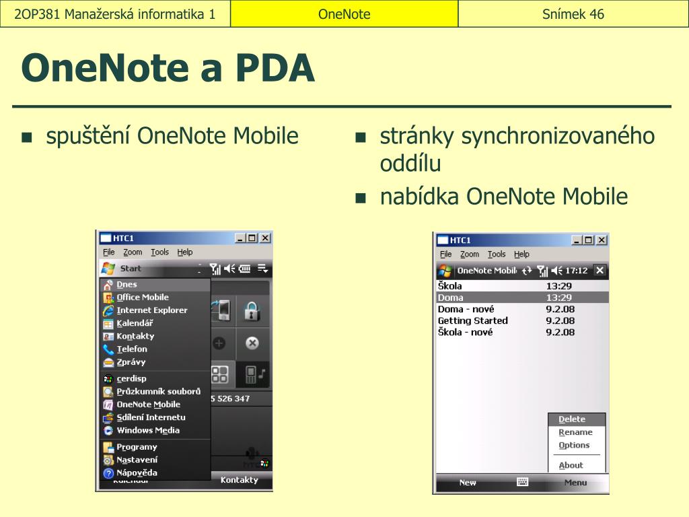Screen dimensions: 689x517
Task: Click Windows flag icon in OneNote Mobile title bar
Action: tap(445, 271)
